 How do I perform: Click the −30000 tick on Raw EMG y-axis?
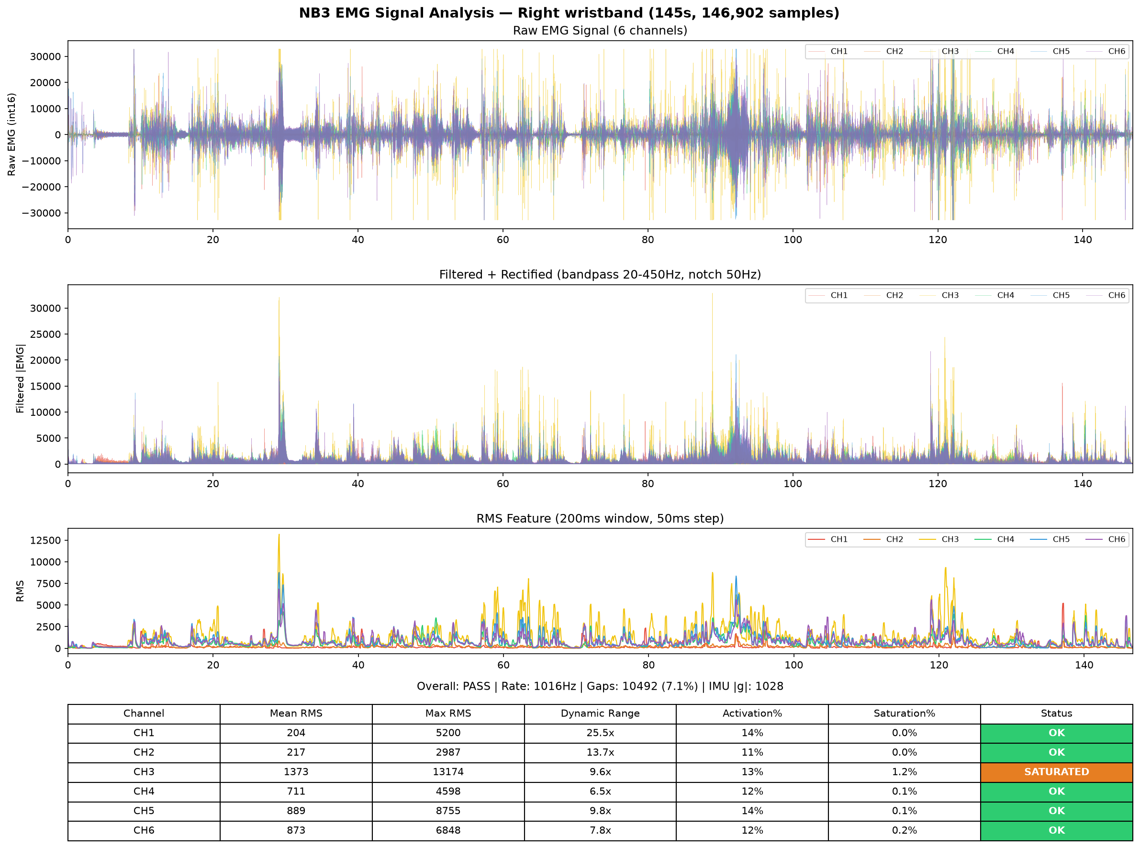click(41, 213)
